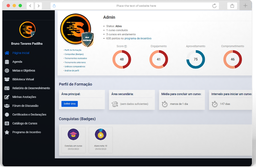Open Biblioteca Virtual box icon
This screenshot has height=168, width=256.
pyautogui.click(x=7, y=79)
